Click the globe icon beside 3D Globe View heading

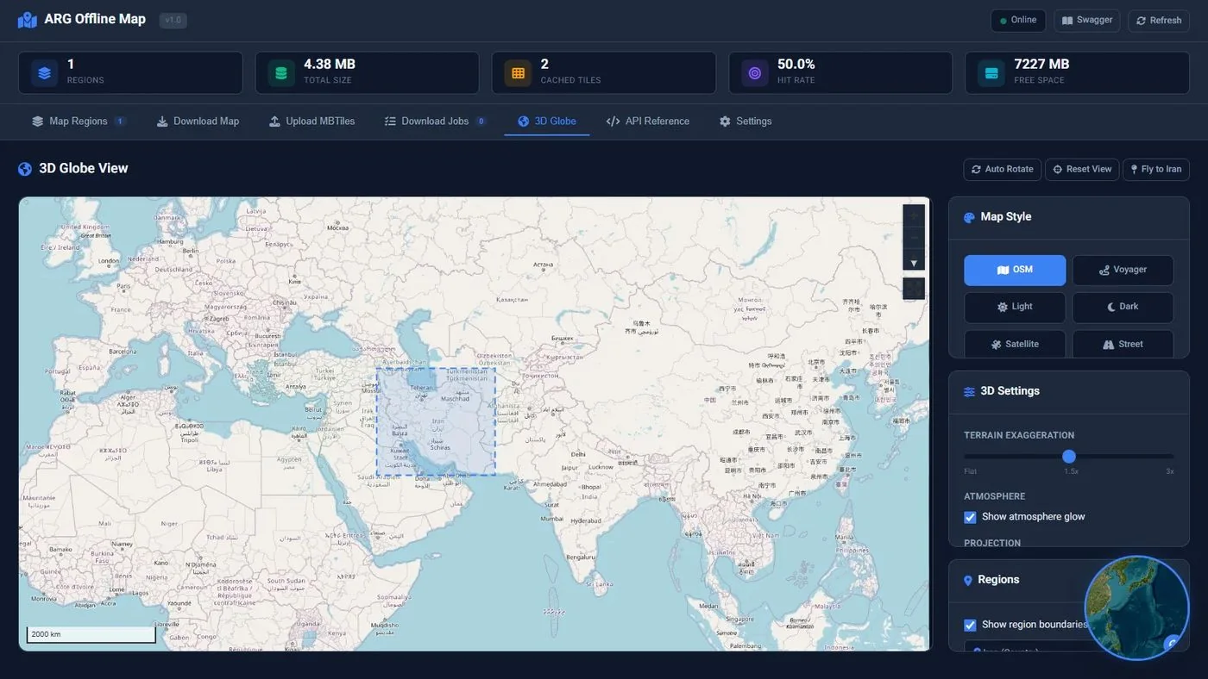[25, 169]
